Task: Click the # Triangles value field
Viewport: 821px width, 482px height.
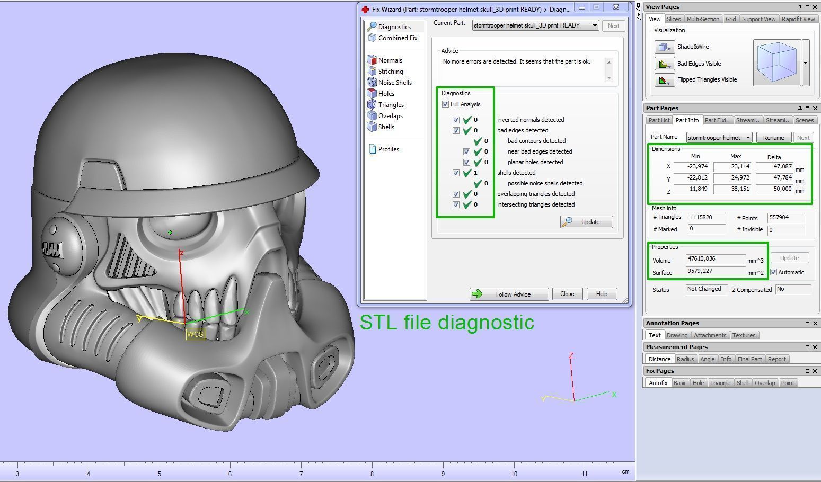Action: pyautogui.click(x=707, y=218)
